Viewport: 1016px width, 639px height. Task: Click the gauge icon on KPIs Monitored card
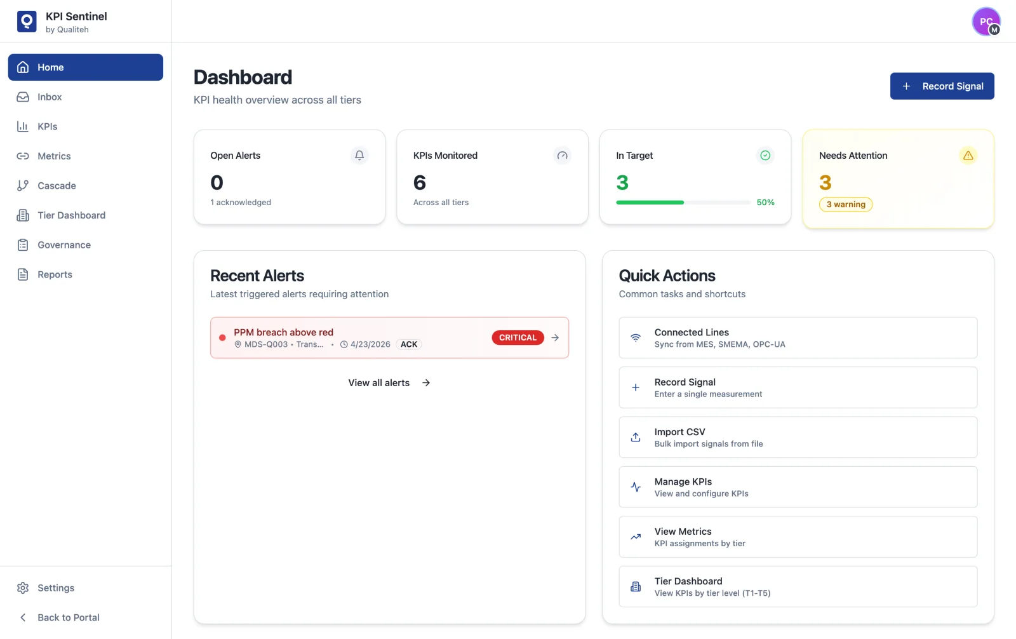pos(563,156)
